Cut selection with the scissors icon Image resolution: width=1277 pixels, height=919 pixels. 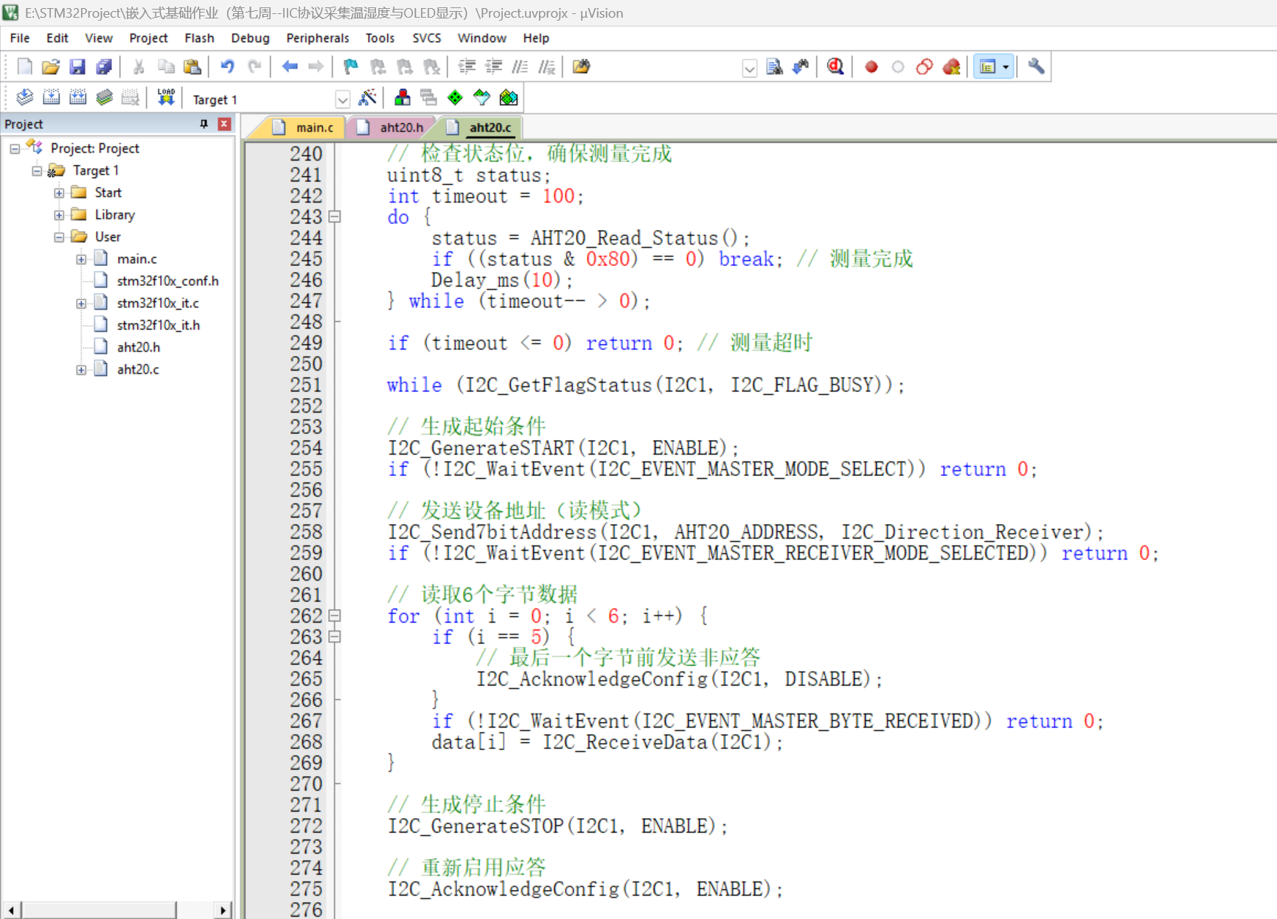tap(139, 67)
